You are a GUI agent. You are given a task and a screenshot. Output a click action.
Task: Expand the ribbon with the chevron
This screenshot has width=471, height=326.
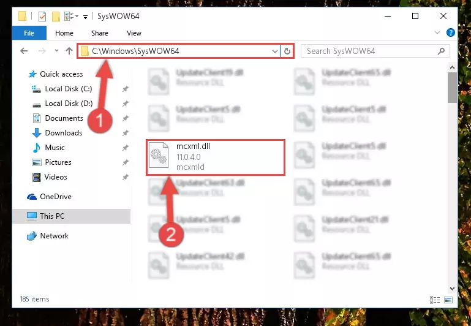pos(437,32)
